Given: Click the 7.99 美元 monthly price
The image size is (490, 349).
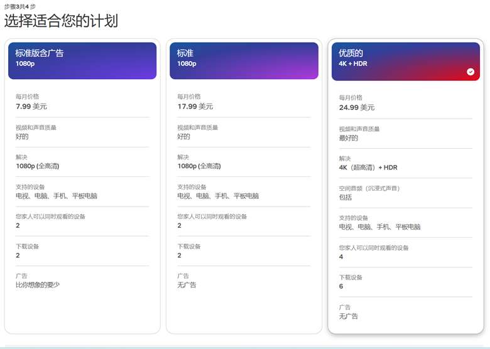Looking at the screenshot, I should click(x=31, y=107).
